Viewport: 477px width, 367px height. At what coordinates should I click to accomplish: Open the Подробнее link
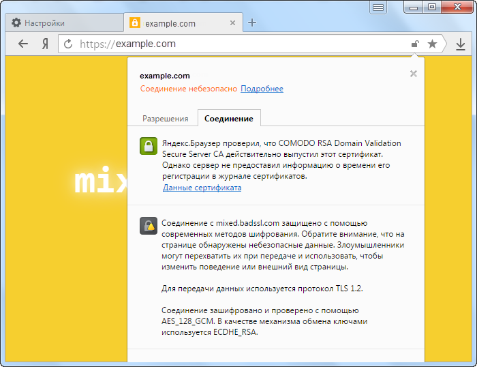[x=262, y=89]
